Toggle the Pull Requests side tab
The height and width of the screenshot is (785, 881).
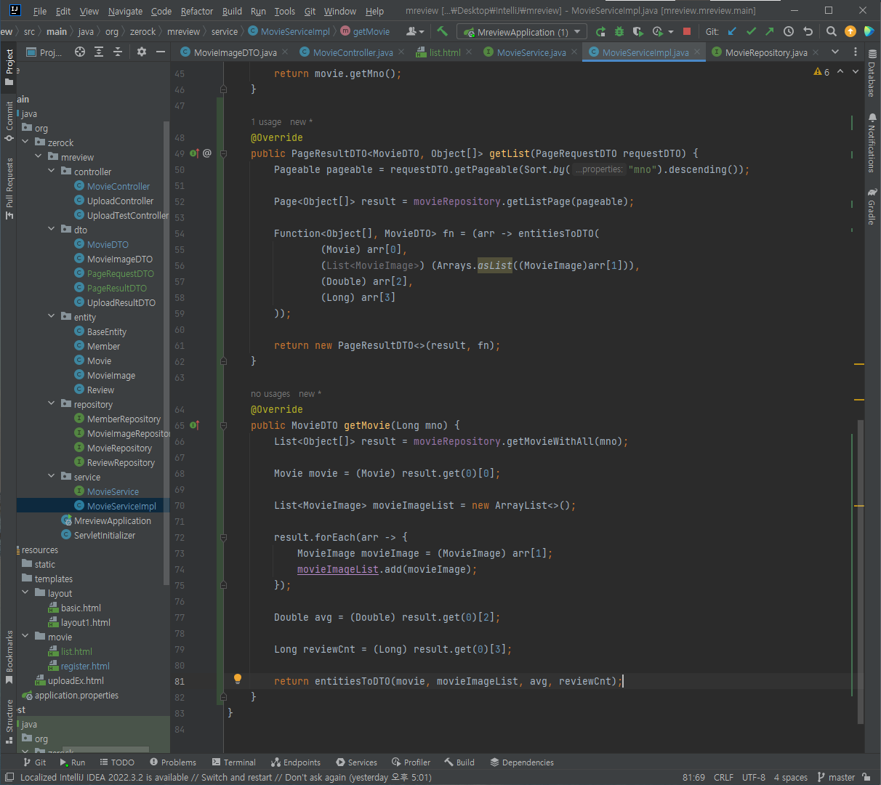point(9,188)
